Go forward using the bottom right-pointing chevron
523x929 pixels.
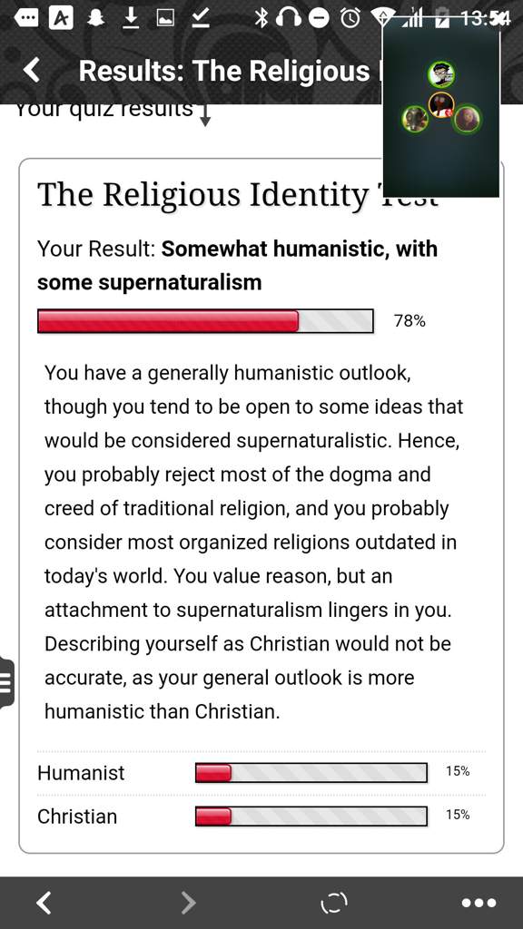point(187,903)
